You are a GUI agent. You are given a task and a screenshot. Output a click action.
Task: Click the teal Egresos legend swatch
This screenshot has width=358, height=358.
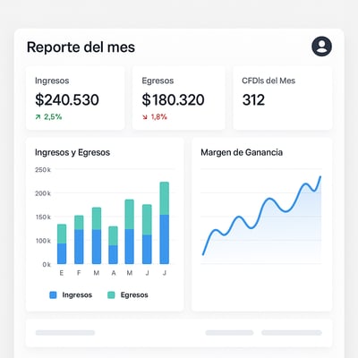click(111, 295)
